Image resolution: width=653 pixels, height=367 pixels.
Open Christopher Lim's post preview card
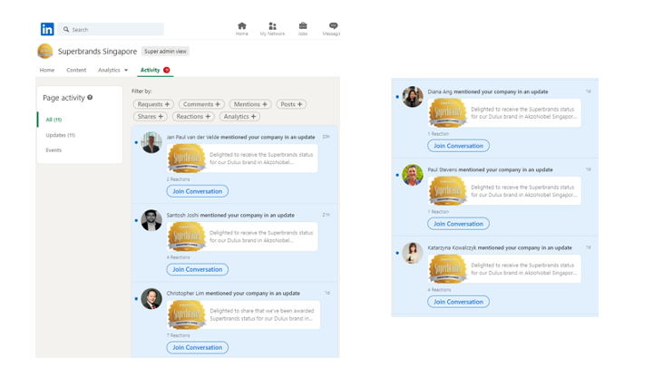click(243, 314)
